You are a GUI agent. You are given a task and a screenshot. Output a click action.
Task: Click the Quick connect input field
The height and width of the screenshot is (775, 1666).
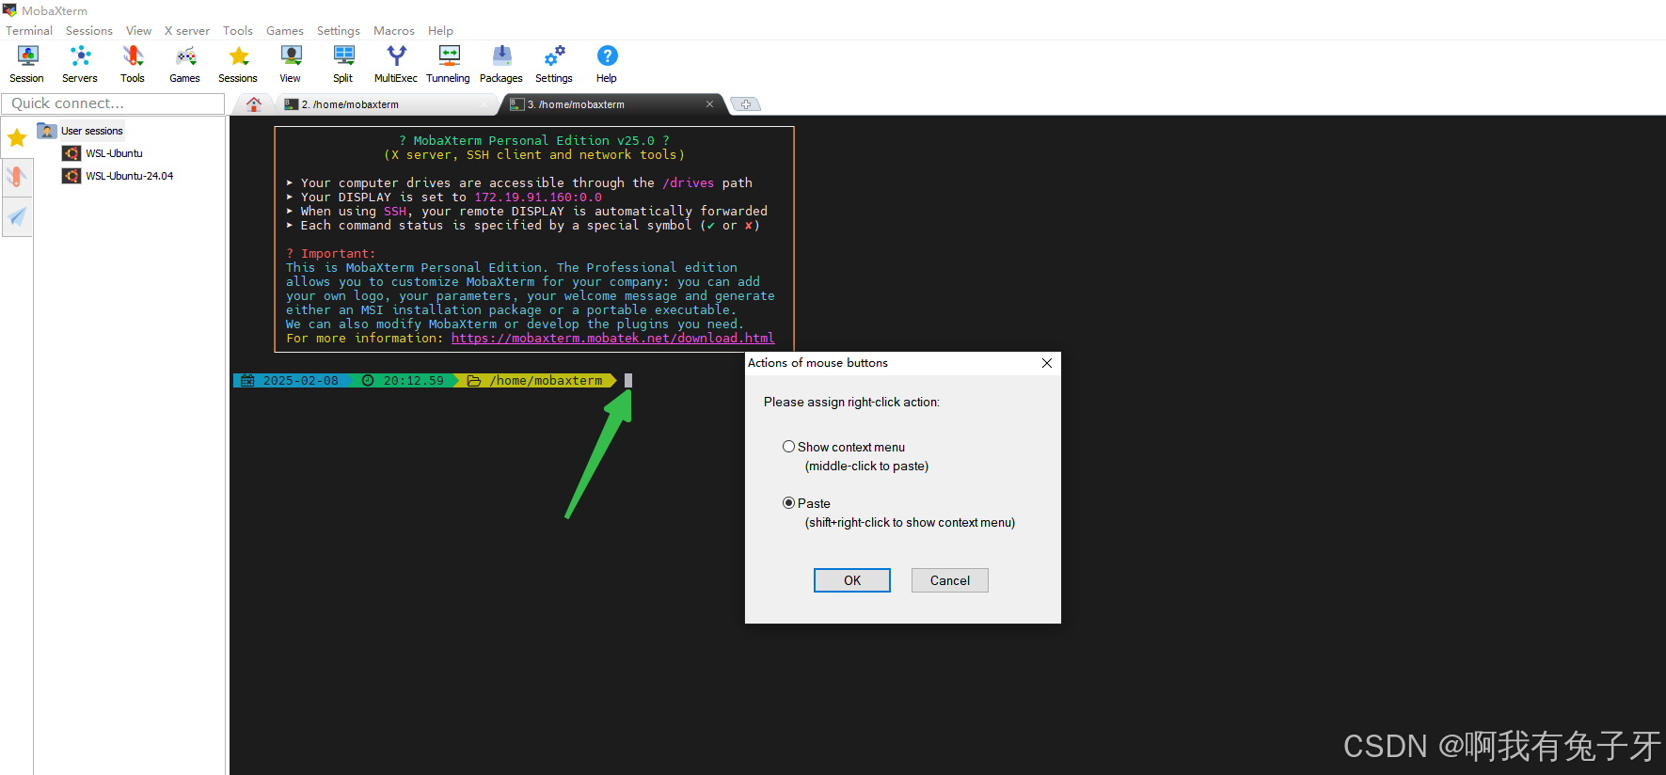113,103
